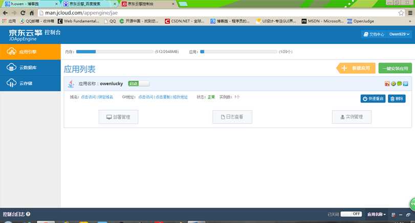Open the Web Fundamental bookmark
This screenshot has height=223, width=415.
(79, 21)
